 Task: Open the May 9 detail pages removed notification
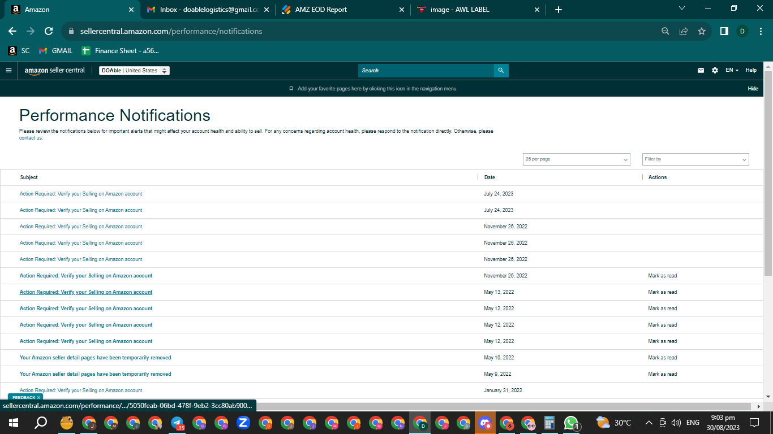tap(96, 374)
